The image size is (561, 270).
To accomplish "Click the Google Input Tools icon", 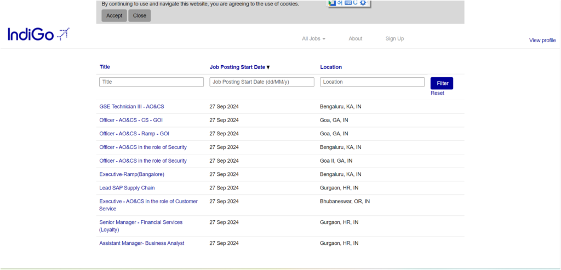I will click(331, 3).
